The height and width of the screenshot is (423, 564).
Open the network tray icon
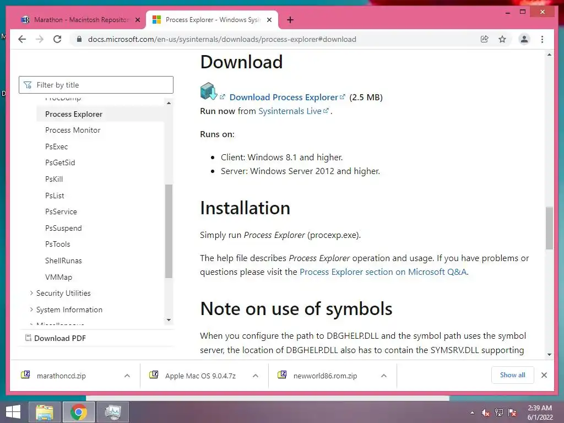pyautogui.click(x=499, y=413)
